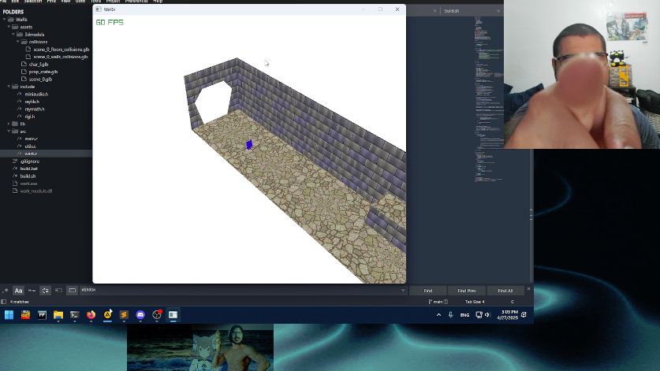
Task: Open the Goto menu
Action: pyautogui.click(x=80, y=2)
